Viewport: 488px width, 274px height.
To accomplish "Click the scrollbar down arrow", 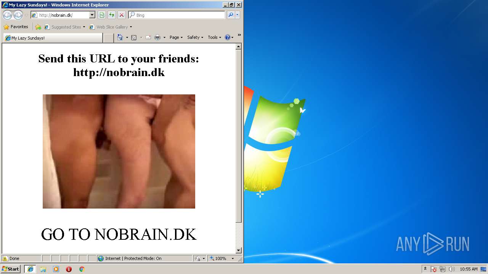I will tap(239, 250).
